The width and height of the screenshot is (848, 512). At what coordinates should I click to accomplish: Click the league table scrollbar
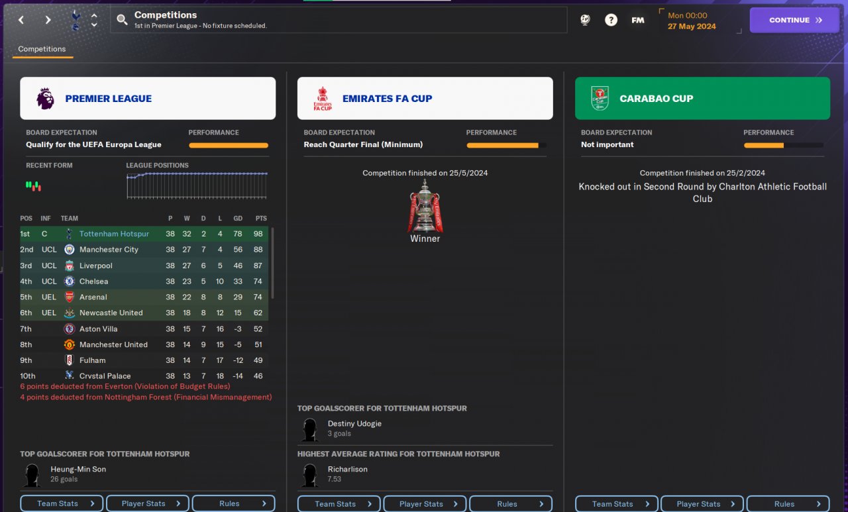(x=272, y=263)
